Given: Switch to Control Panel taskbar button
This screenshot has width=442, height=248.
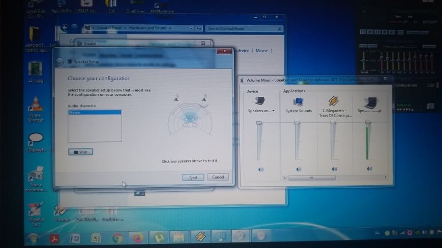Looking at the screenshot, I should coord(221,237).
